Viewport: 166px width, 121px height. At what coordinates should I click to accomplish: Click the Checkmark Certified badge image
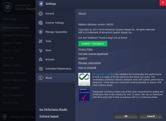84,79
